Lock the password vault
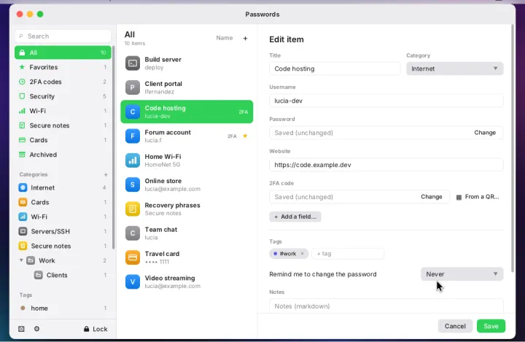Screen dimensions: 525x342 tap(96, 329)
